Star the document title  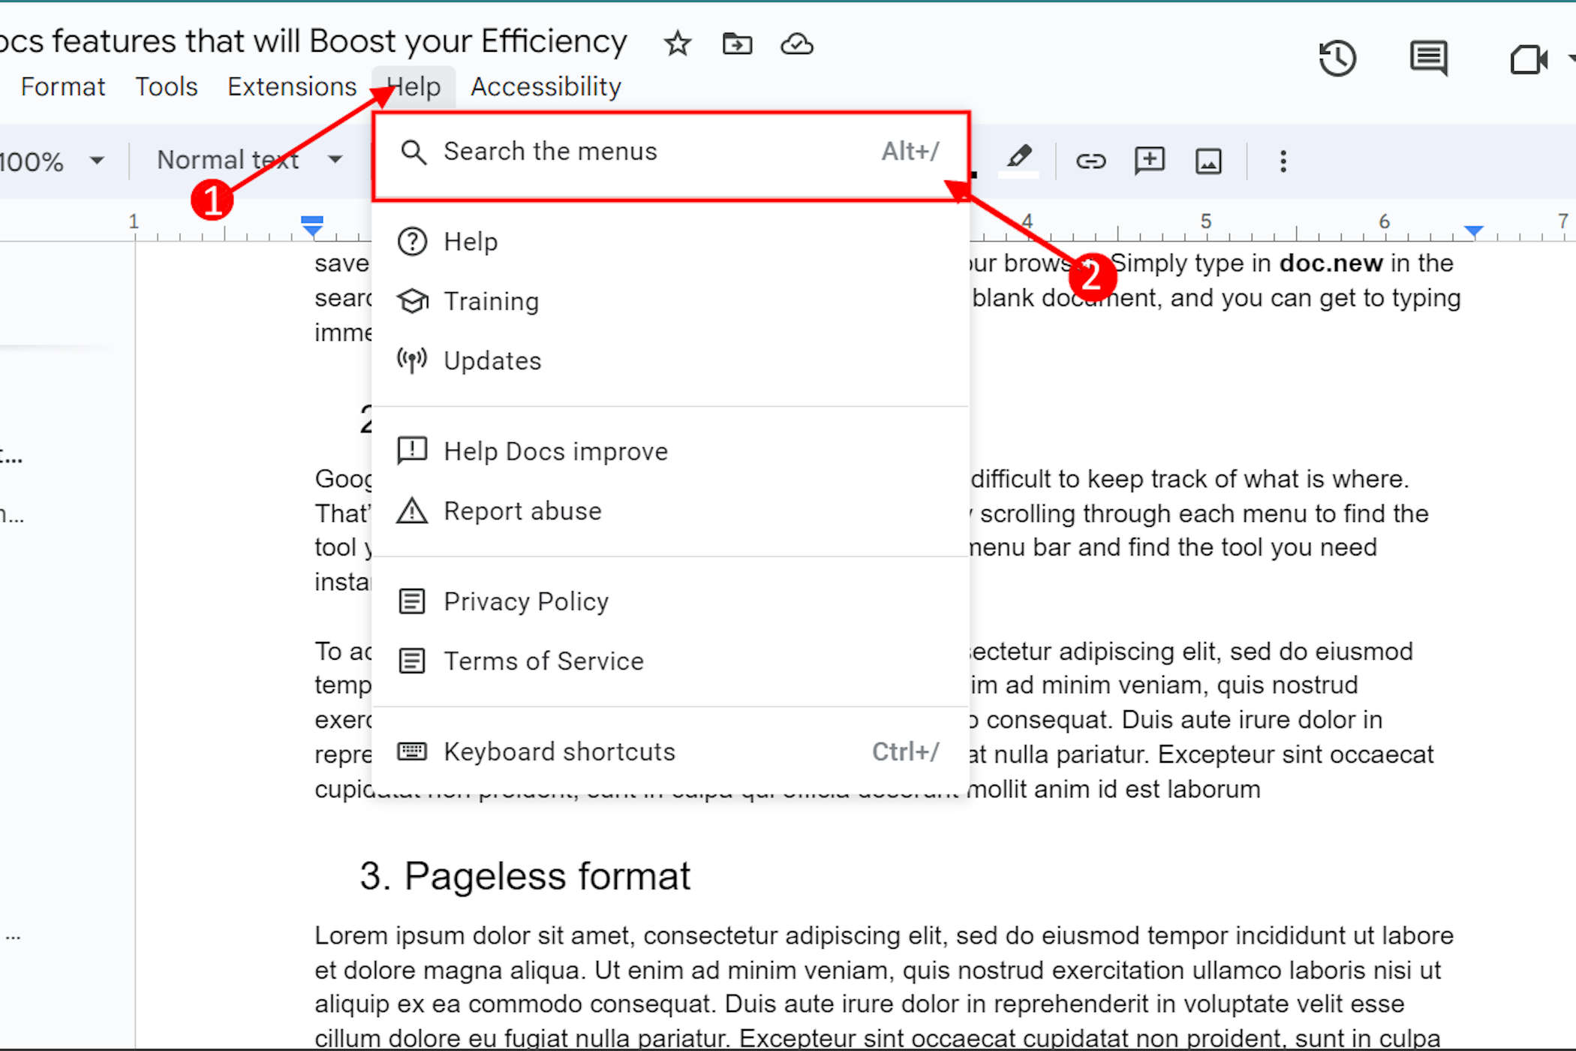tap(677, 44)
